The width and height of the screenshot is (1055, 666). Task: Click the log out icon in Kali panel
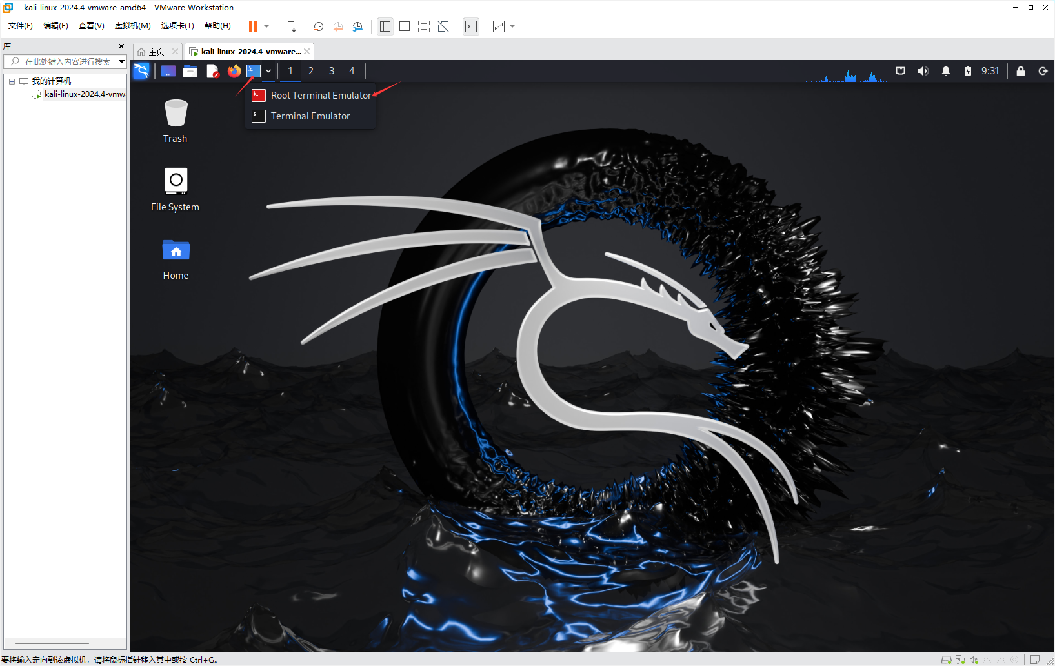click(x=1043, y=71)
